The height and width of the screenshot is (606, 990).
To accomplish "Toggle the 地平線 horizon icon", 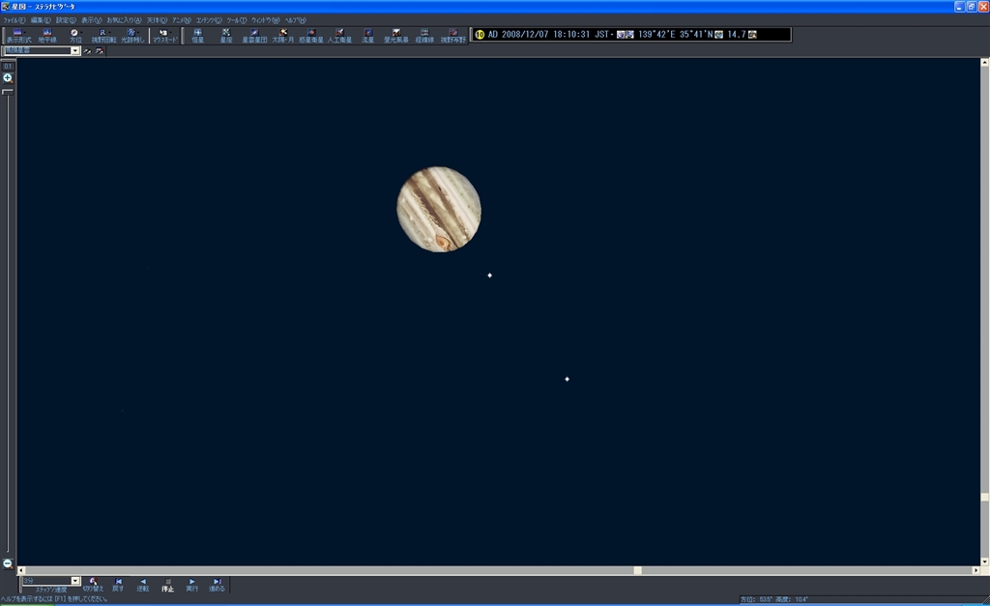I will [47, 35].
